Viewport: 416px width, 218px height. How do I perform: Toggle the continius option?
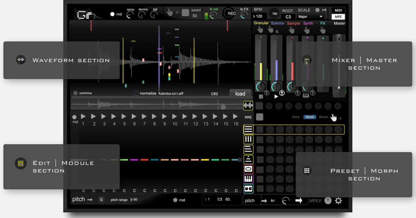tap(75, 93)
